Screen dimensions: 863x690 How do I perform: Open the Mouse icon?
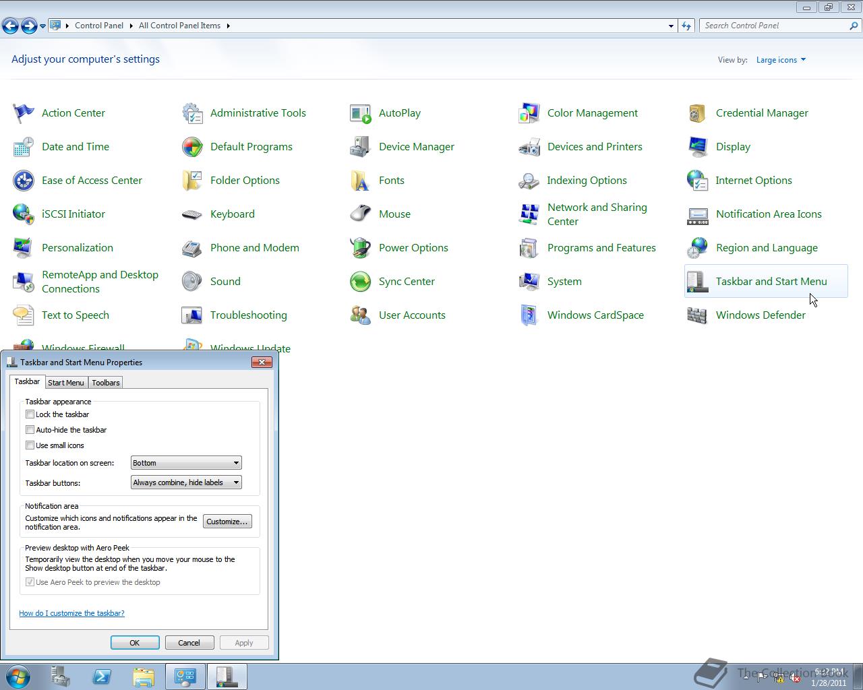[361, 214]
